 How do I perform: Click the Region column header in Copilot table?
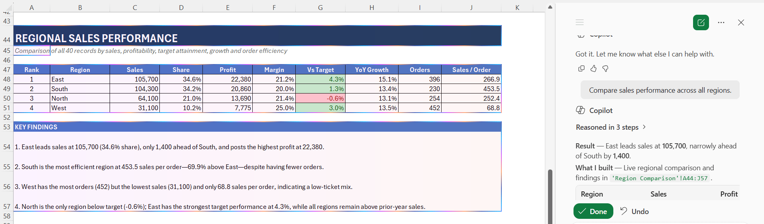click(592, 194)
